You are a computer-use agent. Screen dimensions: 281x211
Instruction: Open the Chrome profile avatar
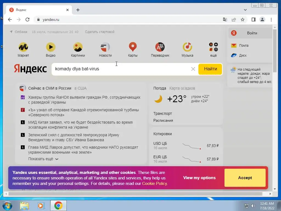pyautogui.click(x=262, y=20)
